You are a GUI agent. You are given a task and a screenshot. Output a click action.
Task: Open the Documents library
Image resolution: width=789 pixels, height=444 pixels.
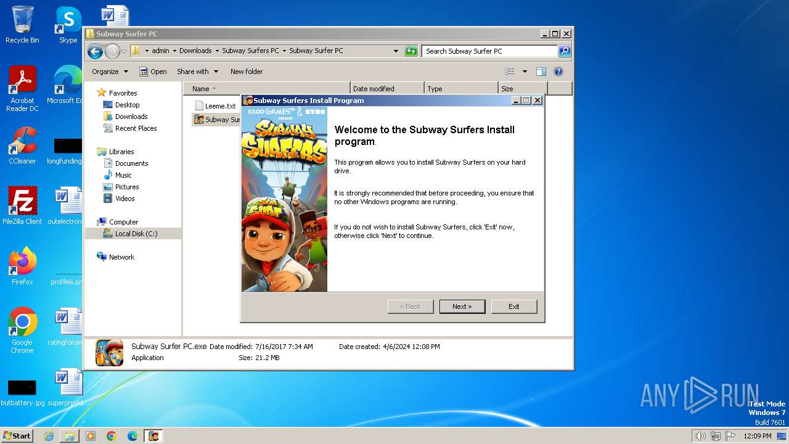tap(126, 163)
